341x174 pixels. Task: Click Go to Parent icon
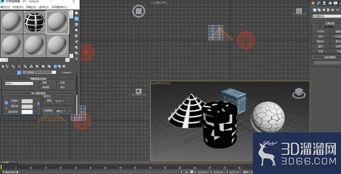pos(59,66)
